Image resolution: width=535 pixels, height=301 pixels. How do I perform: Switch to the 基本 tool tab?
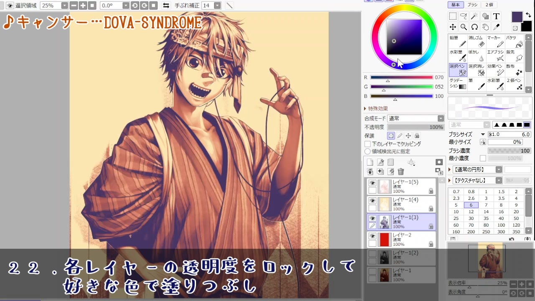point(456,5)
